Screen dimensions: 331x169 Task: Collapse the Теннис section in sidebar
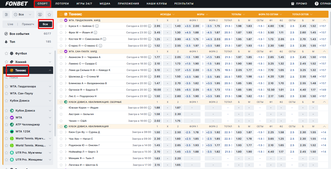(50, 70)
